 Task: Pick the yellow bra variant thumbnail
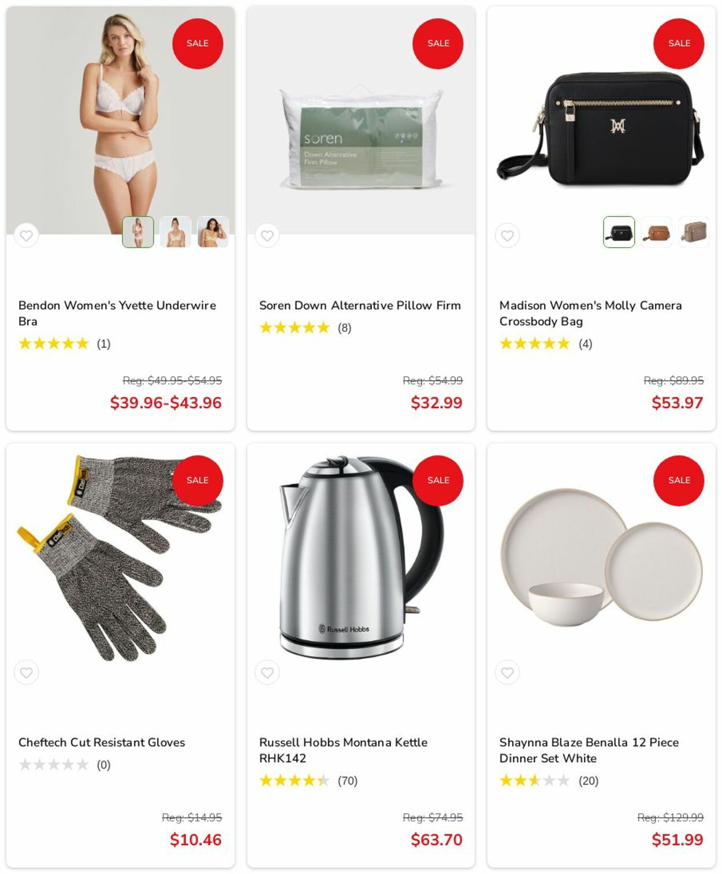pos(213,232)
